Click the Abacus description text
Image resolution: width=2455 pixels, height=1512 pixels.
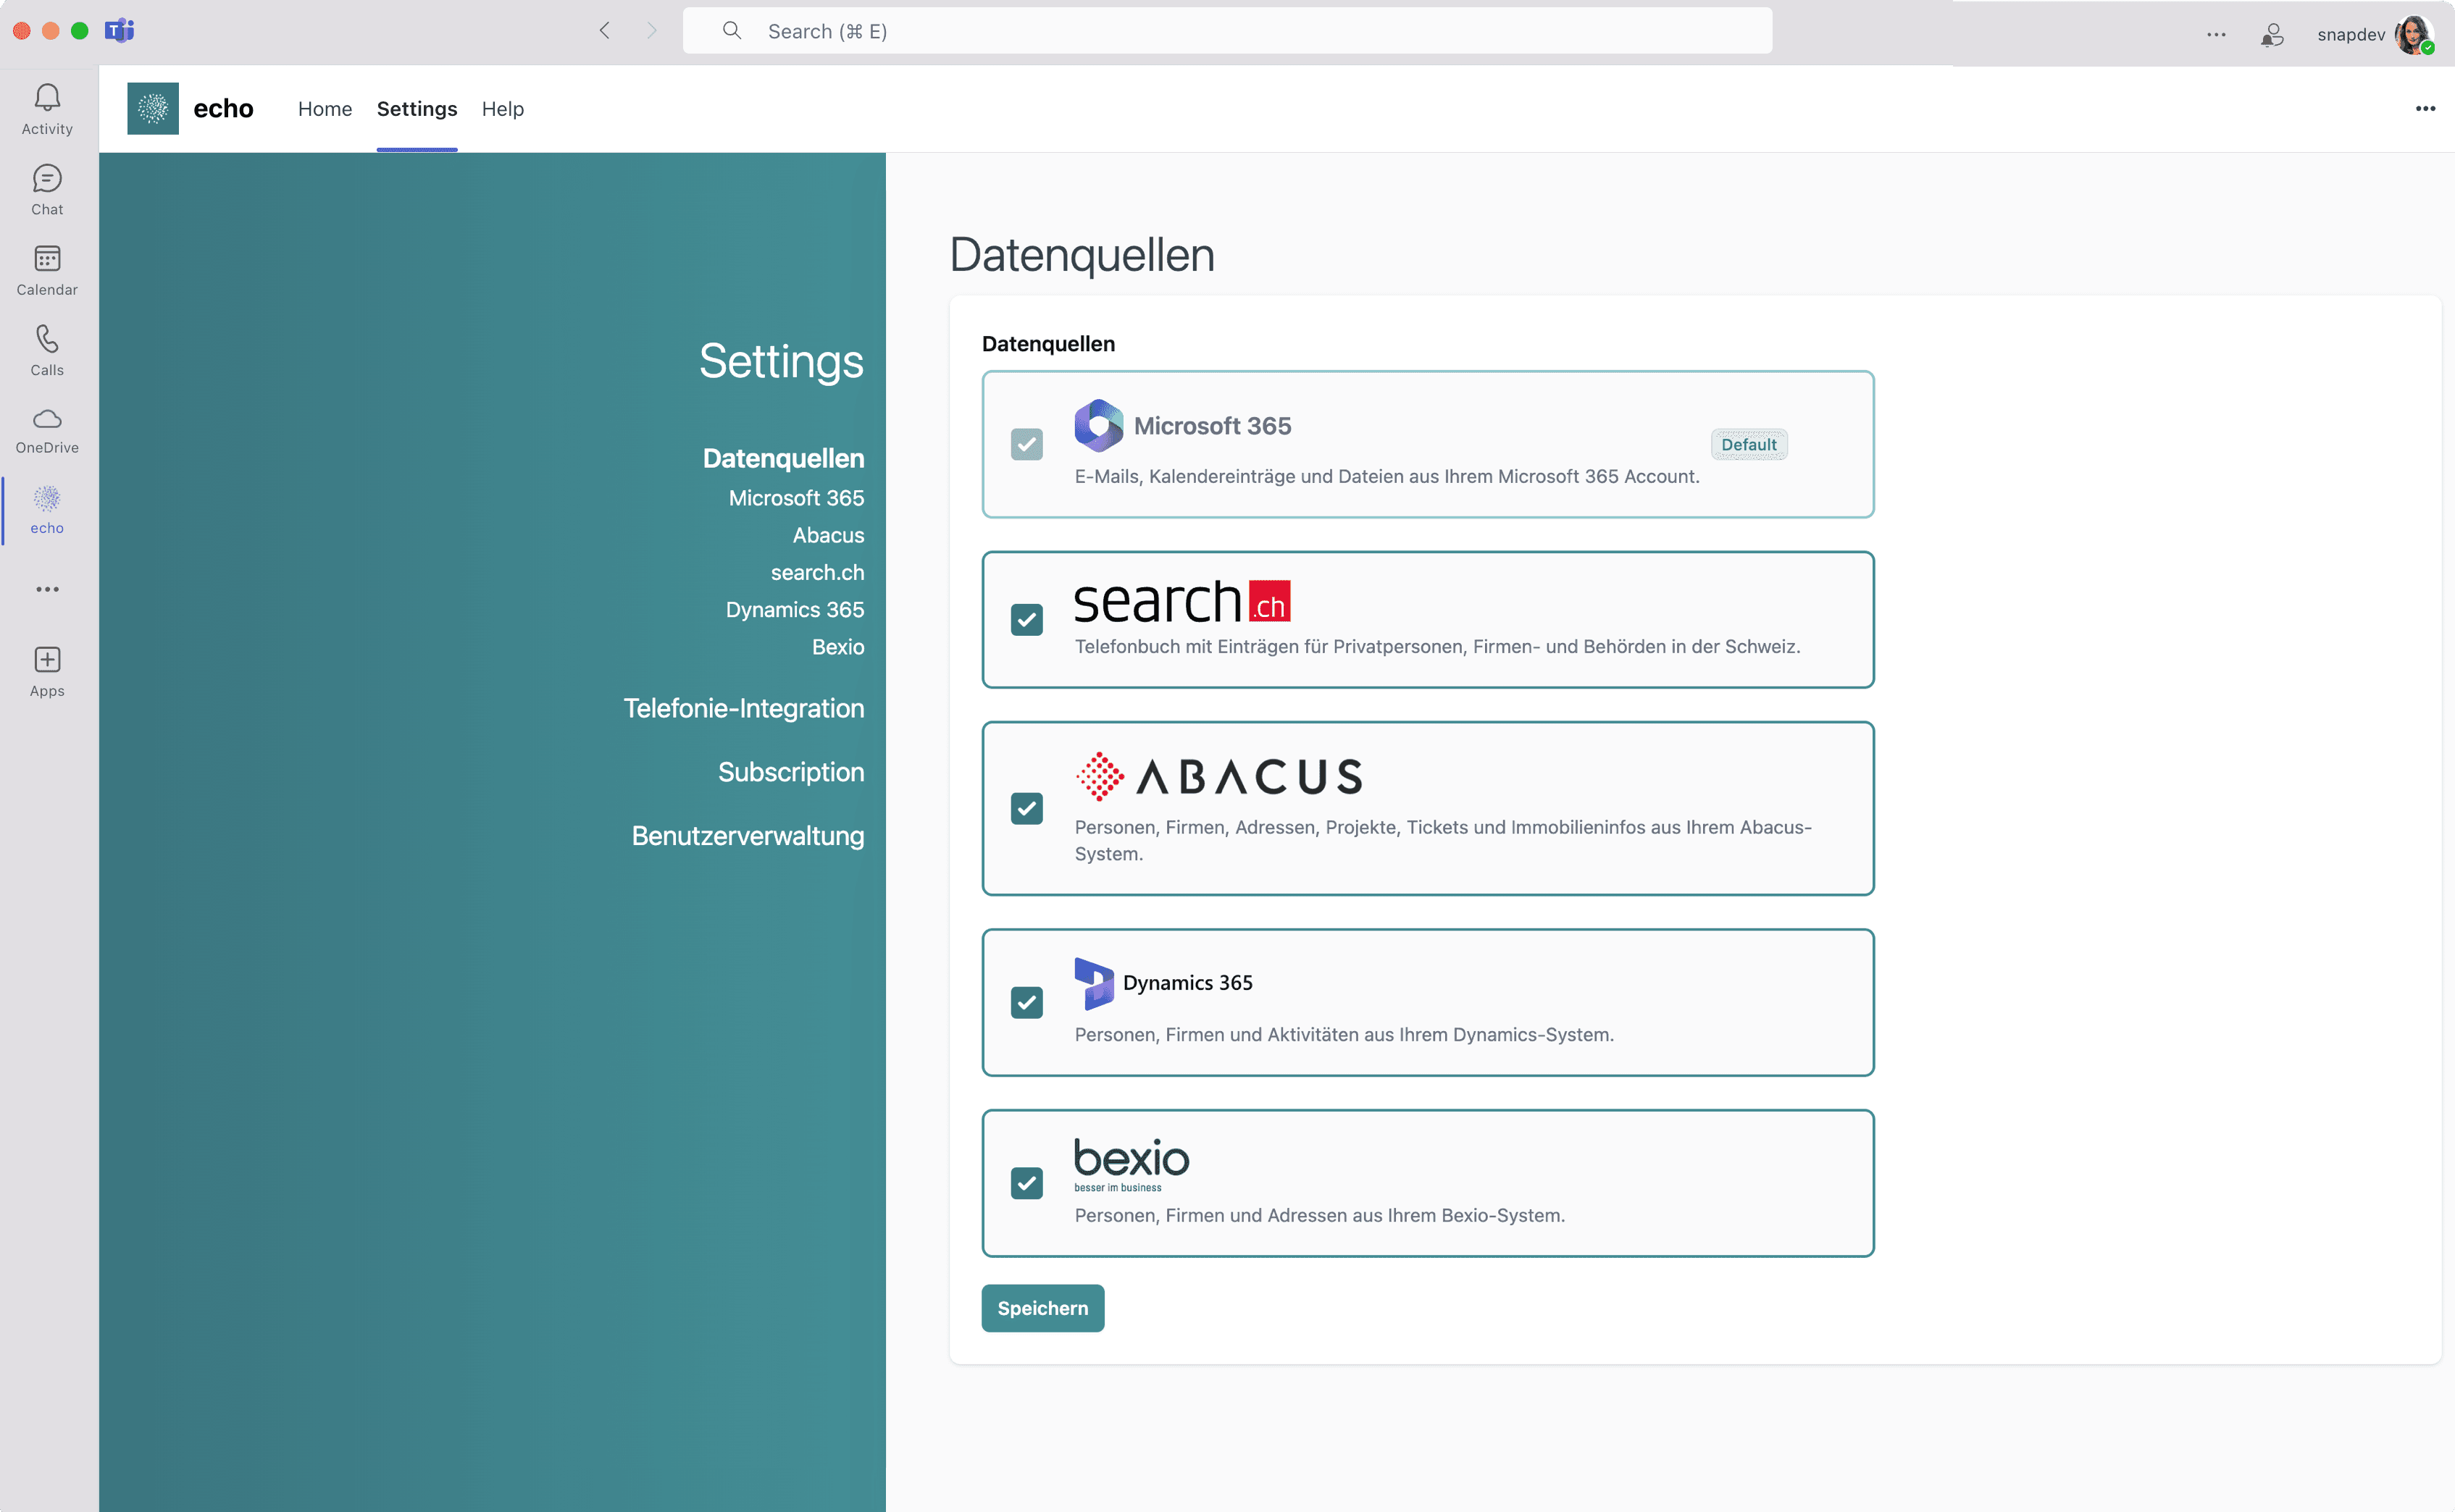tap(1442, 840)
